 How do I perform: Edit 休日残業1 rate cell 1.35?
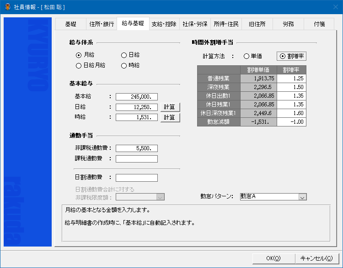coord(291,105)
